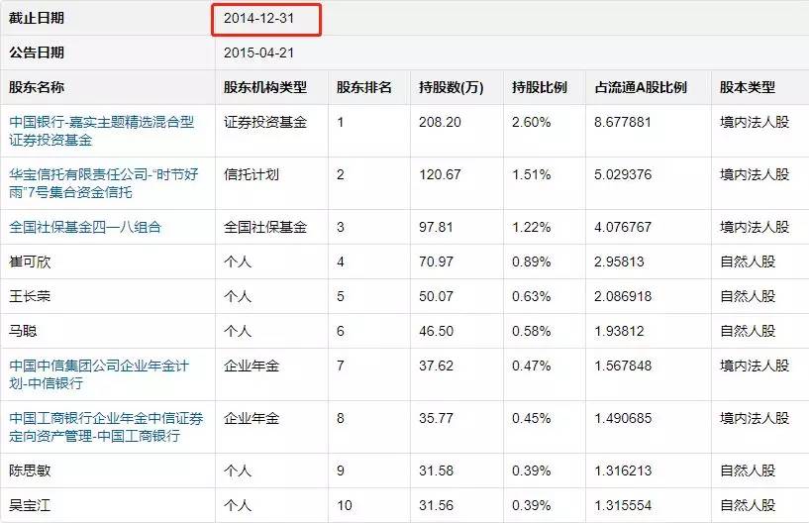809x523 pixels.
Task: Click holding ratio 0.58%
Action: (x=532, y=331)
